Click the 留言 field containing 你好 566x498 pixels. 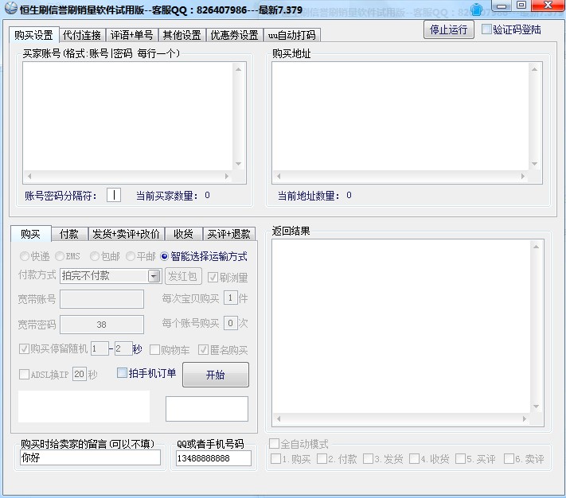click(x=90, y=457)
